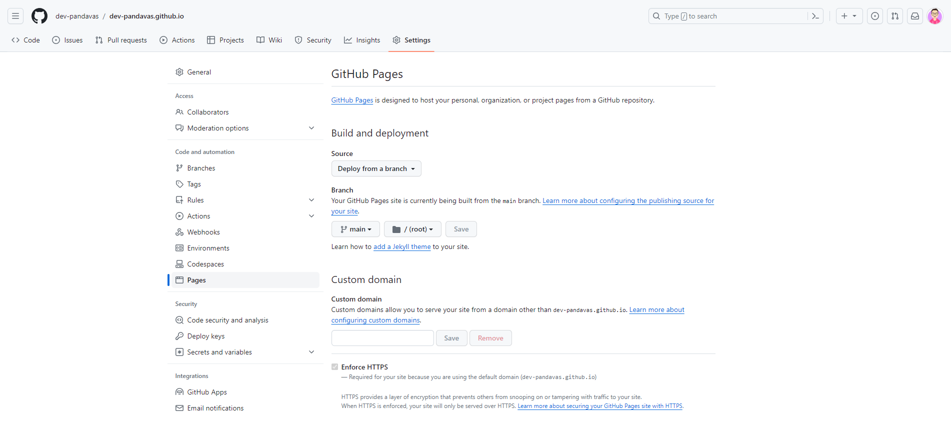The image size is (951, 423).
Task: Switch to the Issues tab
Action: [67, 40]
